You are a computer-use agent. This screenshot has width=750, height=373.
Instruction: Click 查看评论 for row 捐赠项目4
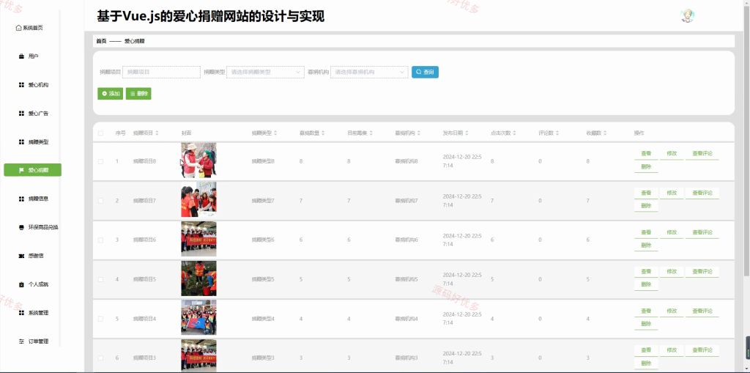pyautogui.click(x=702, y=311)
